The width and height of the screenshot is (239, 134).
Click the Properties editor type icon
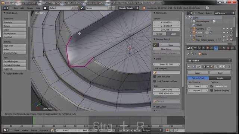[x=189, y=48]
